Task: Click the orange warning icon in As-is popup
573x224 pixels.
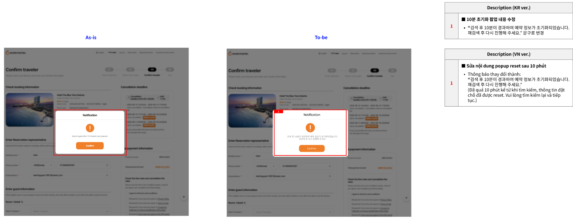Action: (90, 128)
